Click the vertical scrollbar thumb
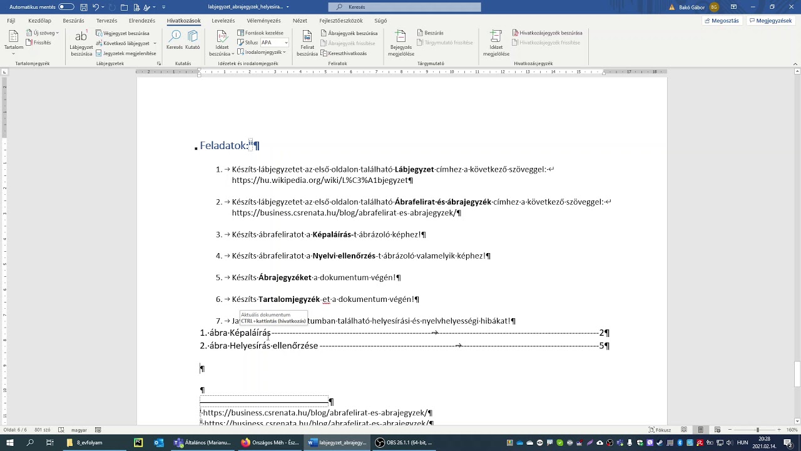This screenshot has width=801, height=451. point(797,375)
